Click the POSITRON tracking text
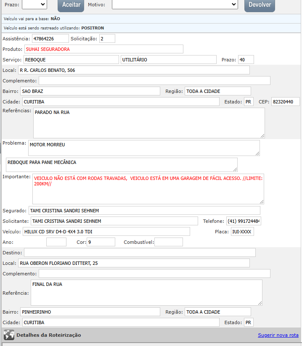 (x=93, y=28)
